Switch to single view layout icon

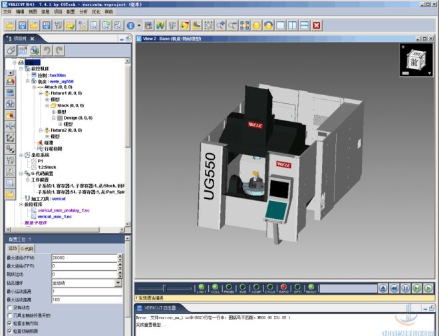tap(281, 25)
